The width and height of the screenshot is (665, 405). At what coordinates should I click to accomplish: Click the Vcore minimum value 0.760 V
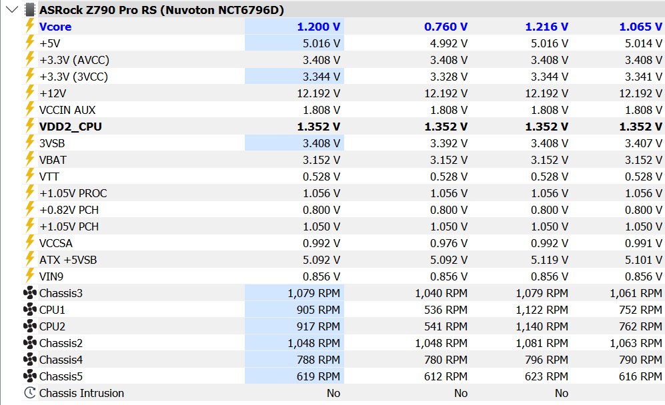446,27
